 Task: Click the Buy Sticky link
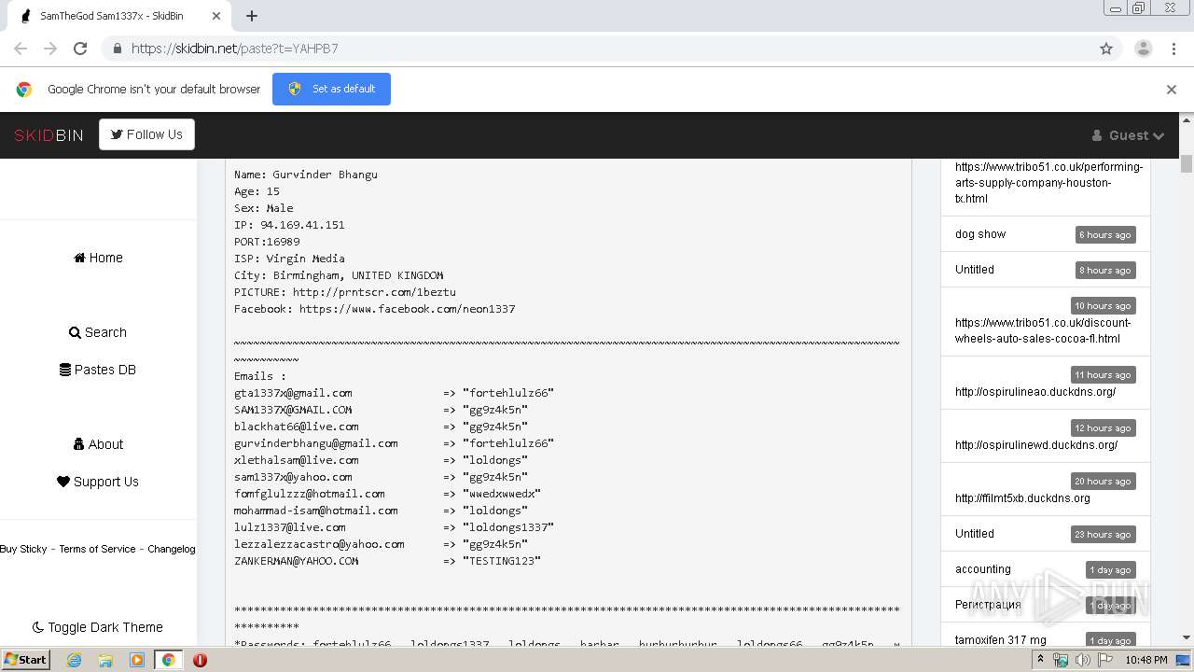pyautogui.click(x=23, y=549)
